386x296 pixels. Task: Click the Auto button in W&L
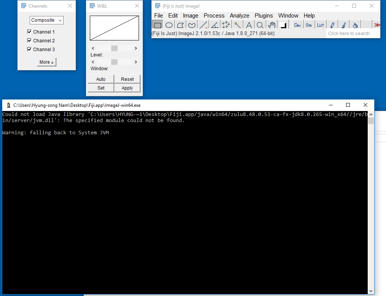click(x=101, y=79)
